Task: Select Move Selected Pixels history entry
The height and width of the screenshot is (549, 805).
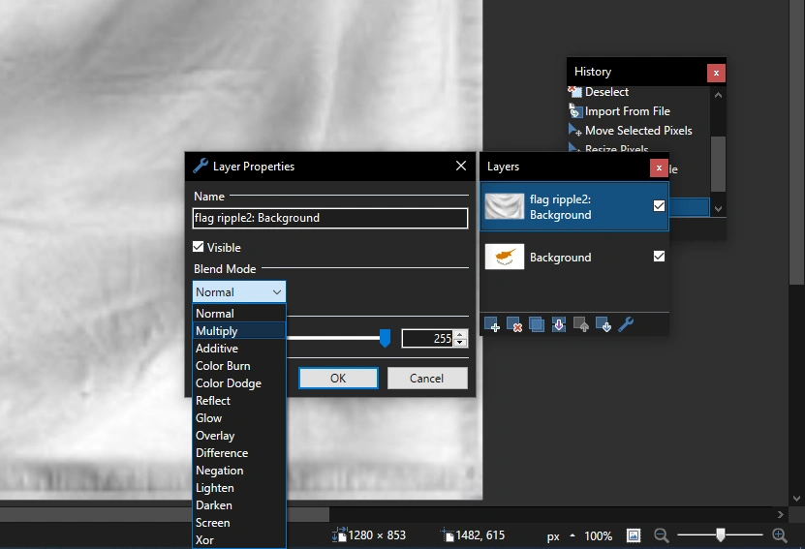Action: 639,131
